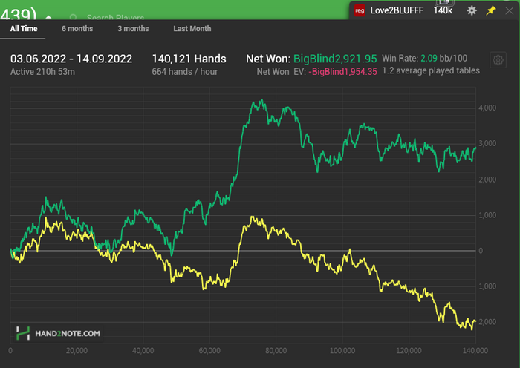520x368 pixels.
Task: Click the '664 hands / hour' text
Action: (x=185, y=71)
